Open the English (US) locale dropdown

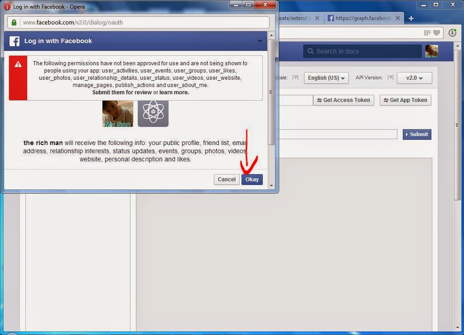326,78
